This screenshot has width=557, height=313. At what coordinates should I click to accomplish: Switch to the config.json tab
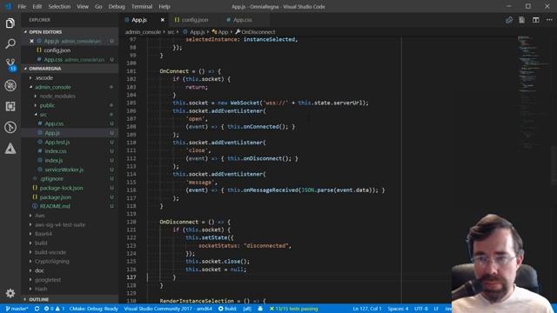194,20
